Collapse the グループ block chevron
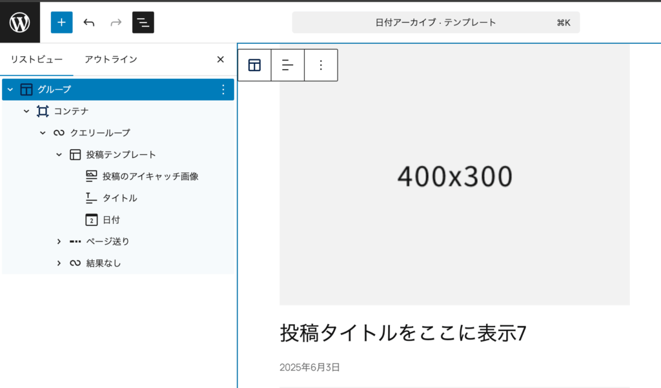The image size is (661, 388). pyautogui.click(x=10, y=89)
